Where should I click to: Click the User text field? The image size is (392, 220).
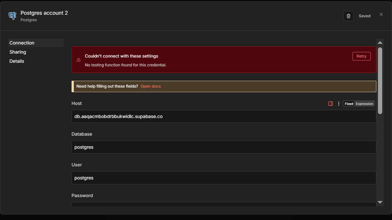[x=224, y=178]
